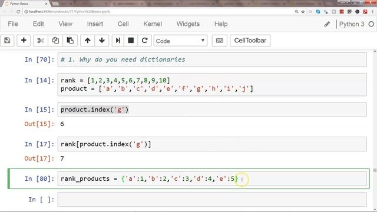Click the In [14] prompt label
The height and width of the screenshot is (212, 377).
[x=39, y=80]
